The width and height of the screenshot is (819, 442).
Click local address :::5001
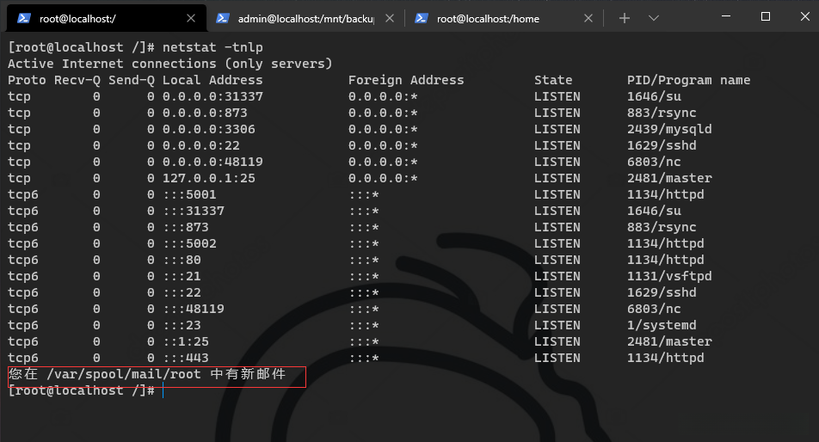pos(189,194)
